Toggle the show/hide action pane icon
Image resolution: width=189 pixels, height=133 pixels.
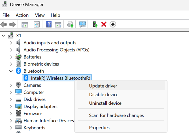[x=58, y=25]
